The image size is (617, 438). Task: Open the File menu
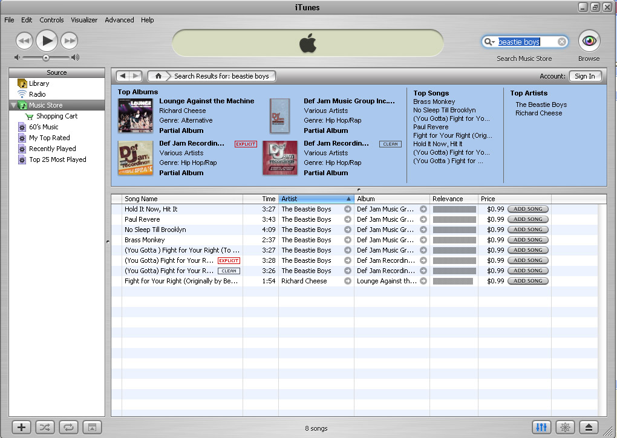pyautogui.click(x=9, y=20)
